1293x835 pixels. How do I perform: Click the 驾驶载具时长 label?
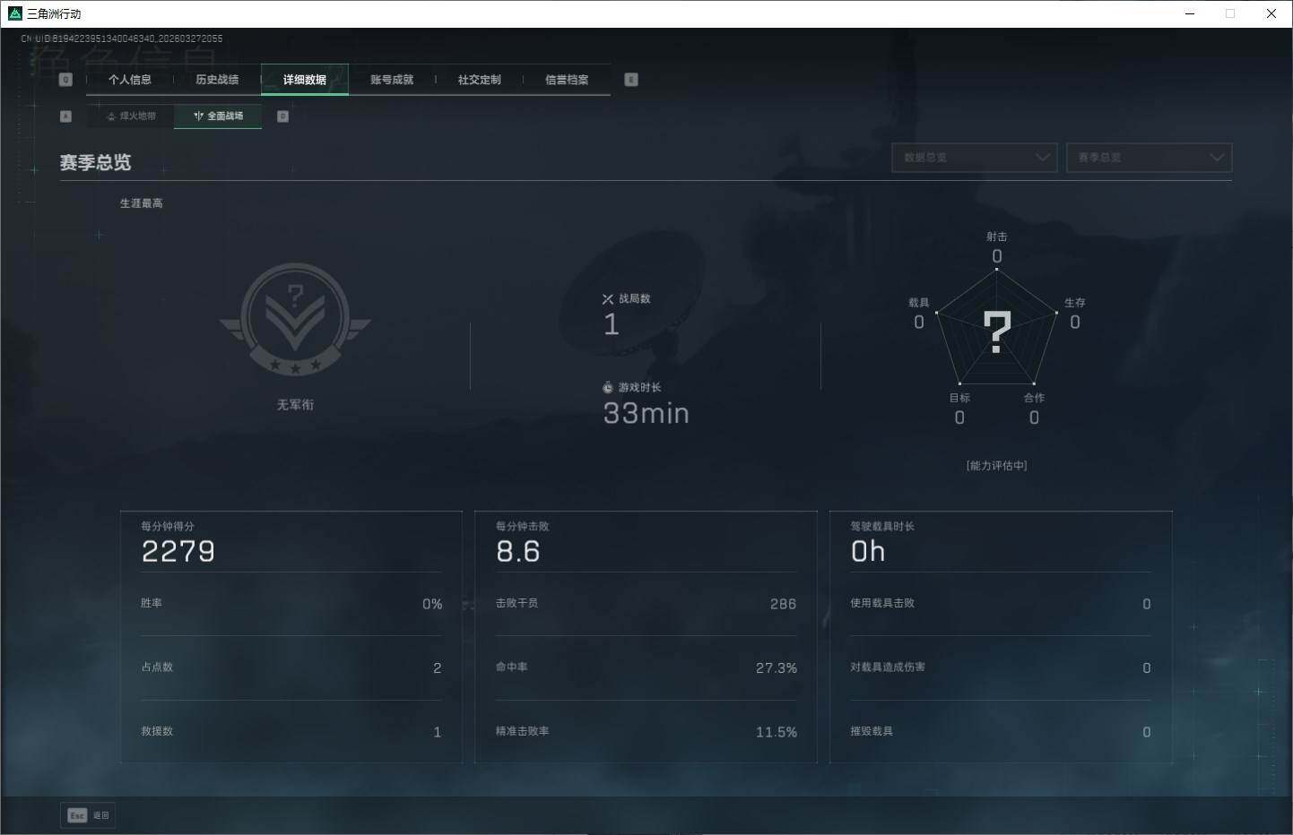click(x=882, y=527)
